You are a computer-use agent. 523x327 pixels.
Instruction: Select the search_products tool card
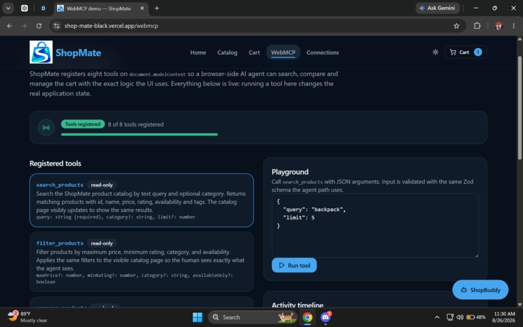pos(141,200)
